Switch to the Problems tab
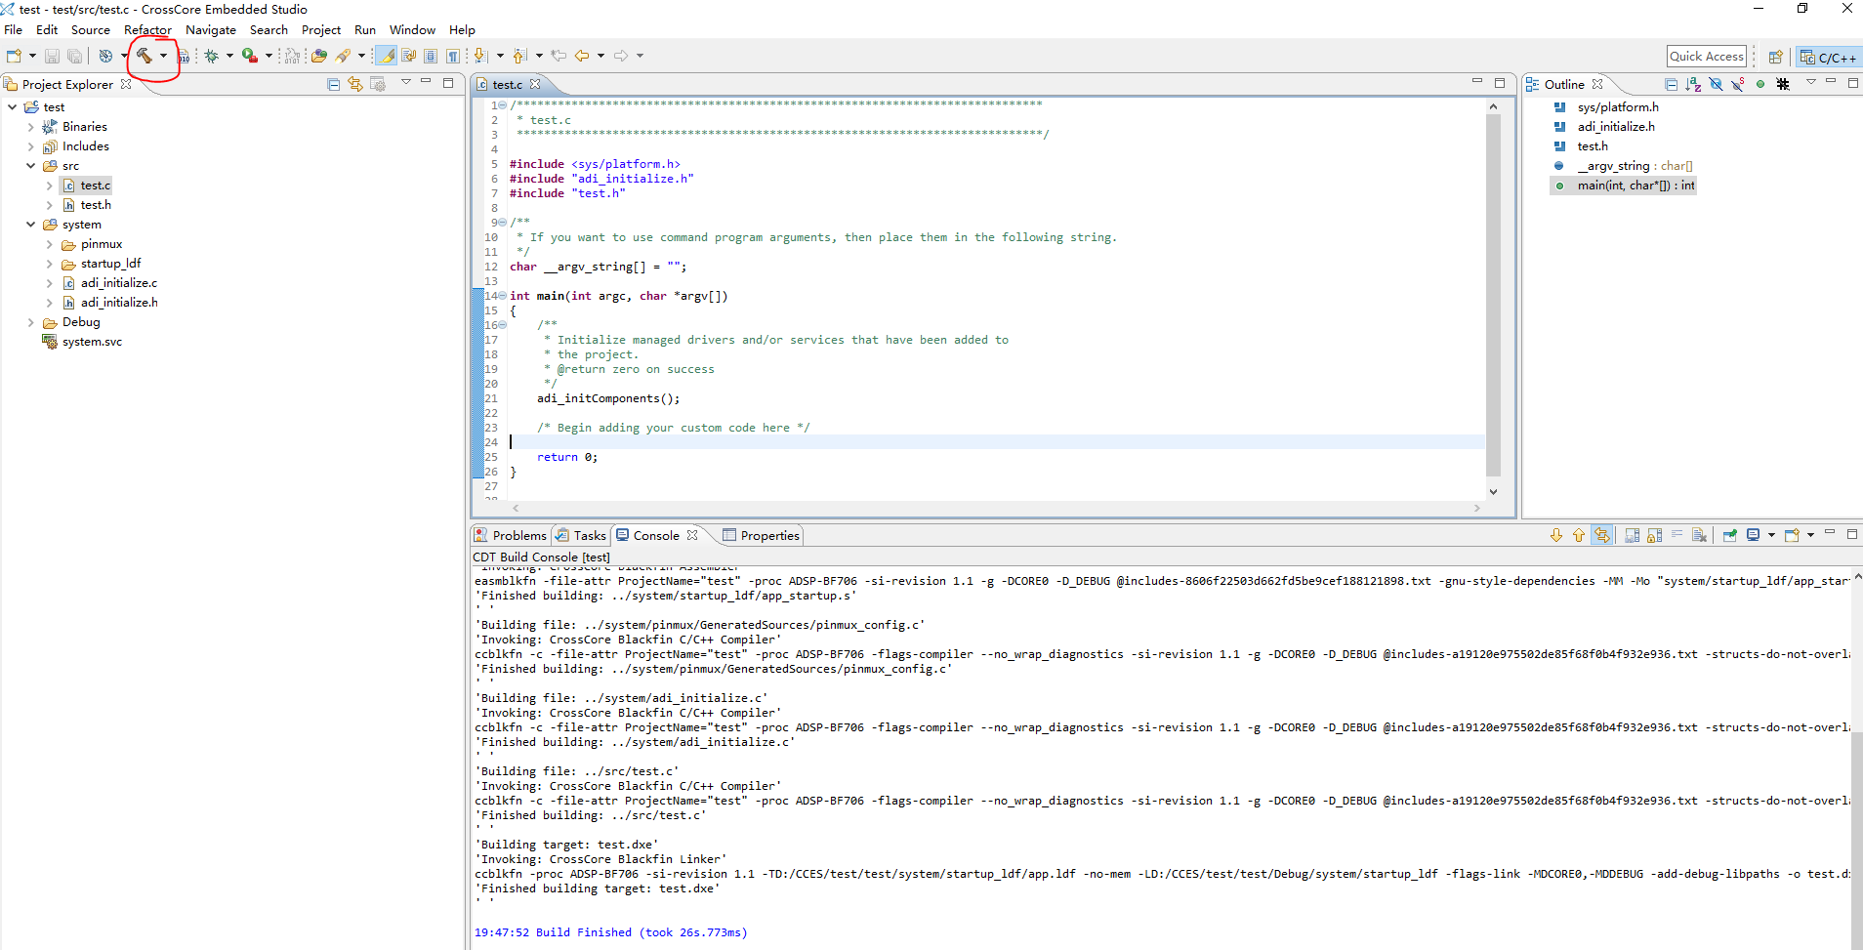Viewport: 1863px width, 950px height. [x=518, y=535]
